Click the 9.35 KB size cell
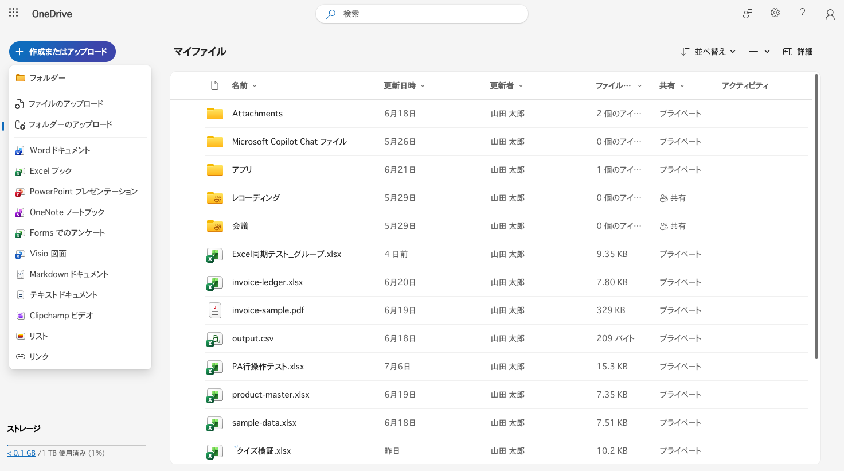Image resolution: width=844 pixels, height=471 pixels. click(612, 254)
